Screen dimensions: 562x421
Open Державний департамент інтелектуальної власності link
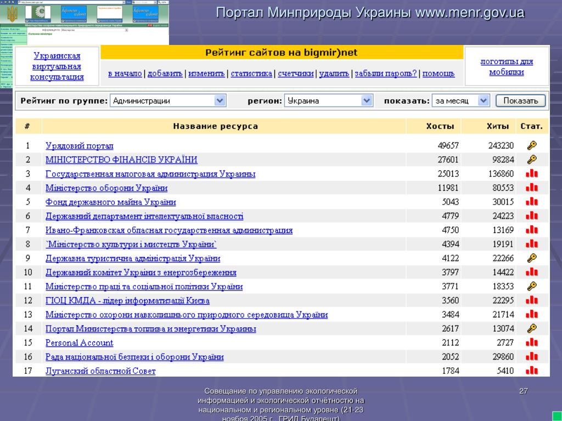[x=144, y=216]
